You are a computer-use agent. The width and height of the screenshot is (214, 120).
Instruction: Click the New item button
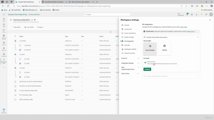(x=16, y=27)
